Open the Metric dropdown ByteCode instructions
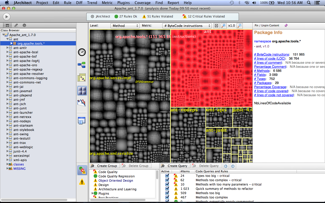The width and height of the screenshot is (325, 203). (187, 26)
